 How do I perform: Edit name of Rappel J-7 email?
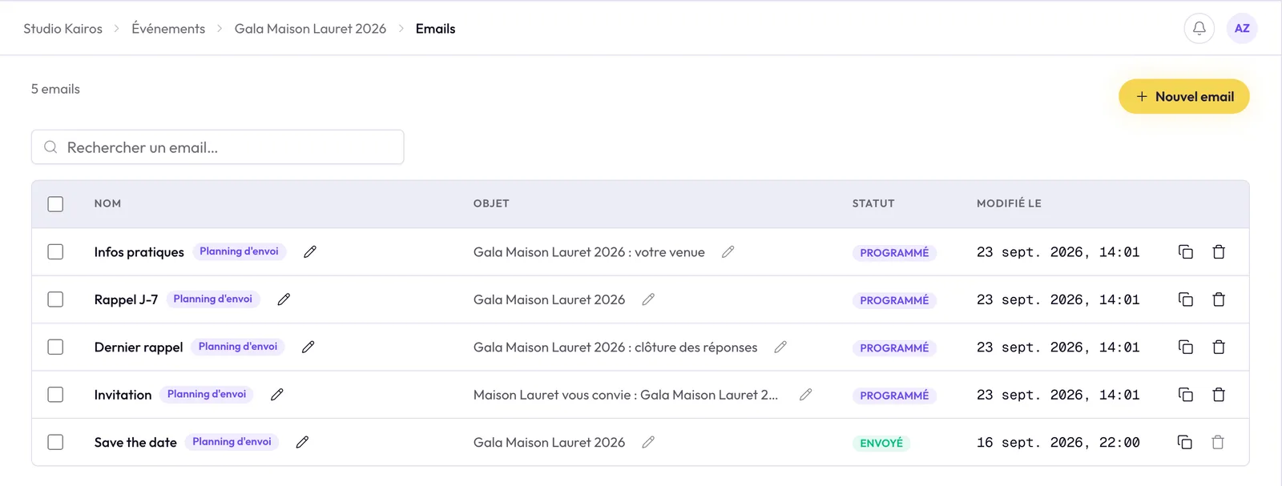click(x=284, y=299)
